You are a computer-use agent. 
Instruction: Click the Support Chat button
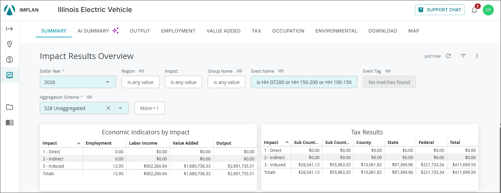coord(440,10)
